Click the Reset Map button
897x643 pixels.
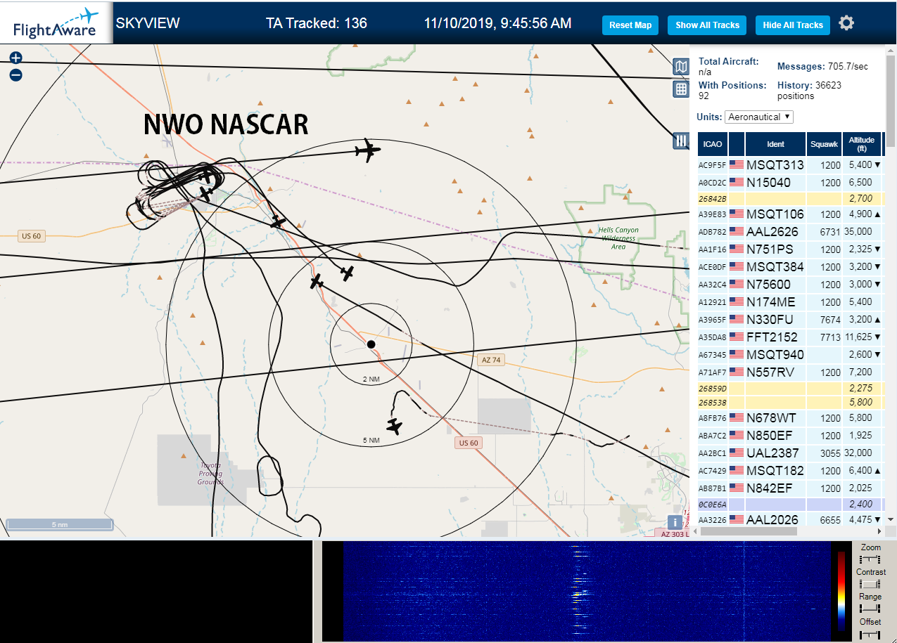click(630, 25)
